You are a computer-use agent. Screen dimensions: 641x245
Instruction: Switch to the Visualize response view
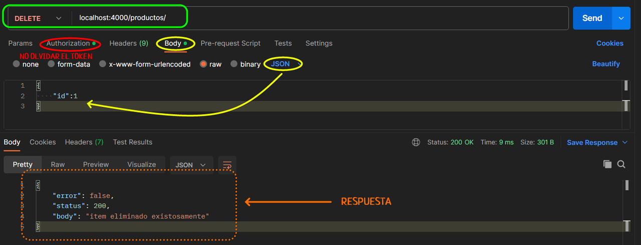point(142,165)
